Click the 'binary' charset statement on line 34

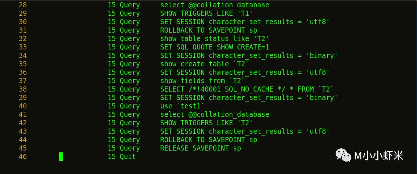pyautogui.click(x=249, y=55)
